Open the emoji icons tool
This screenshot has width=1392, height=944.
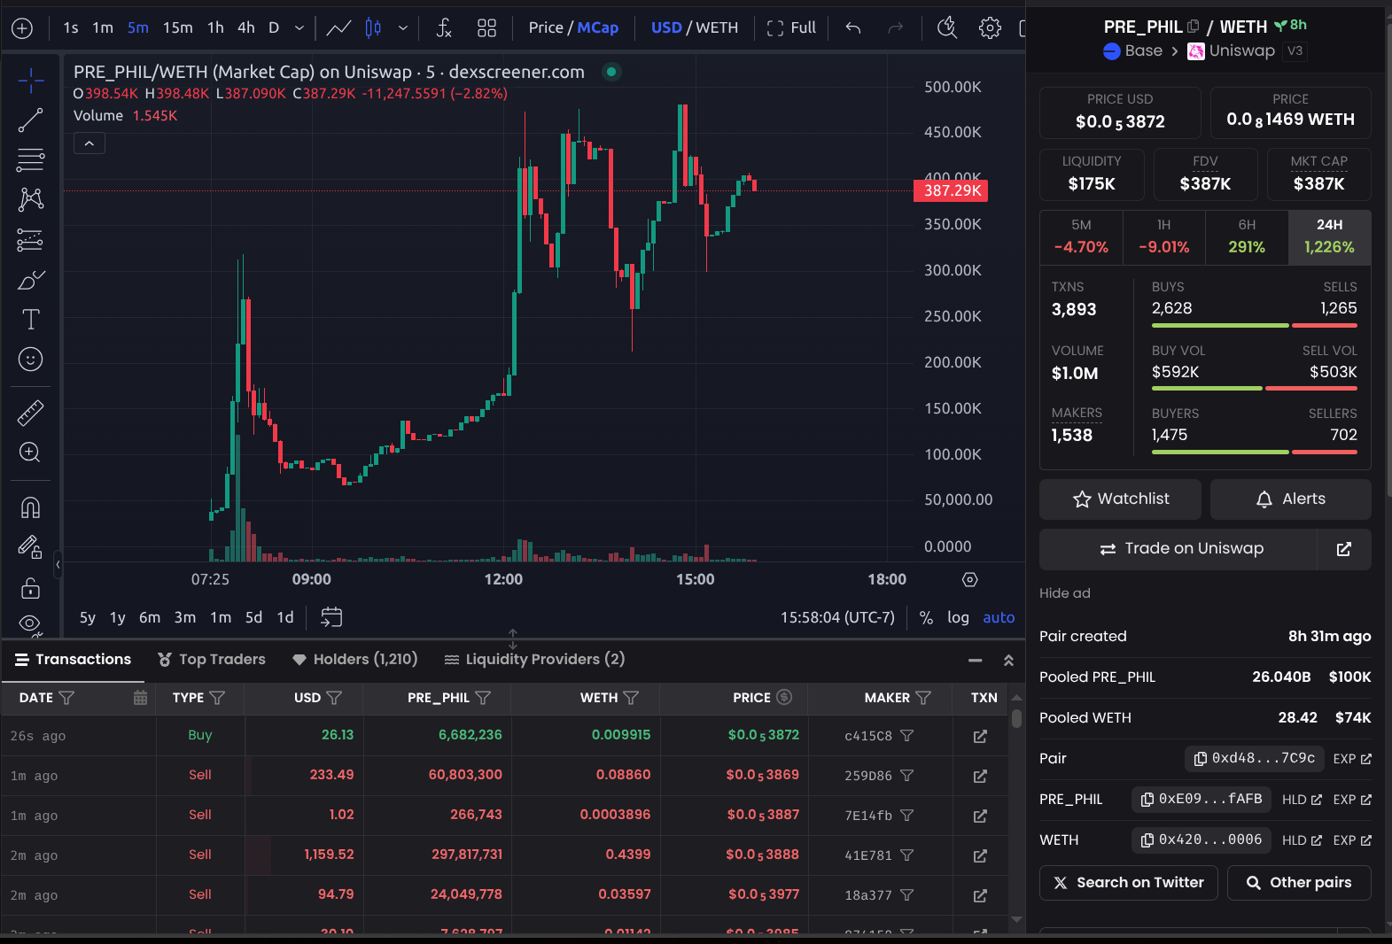[30, 359]
